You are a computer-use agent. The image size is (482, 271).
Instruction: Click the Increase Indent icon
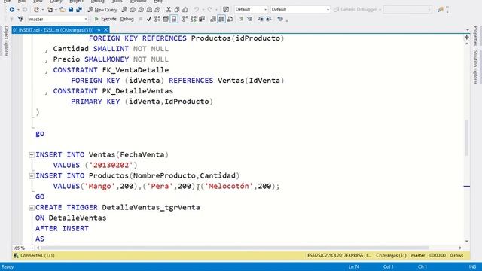(x=269, y=19)
